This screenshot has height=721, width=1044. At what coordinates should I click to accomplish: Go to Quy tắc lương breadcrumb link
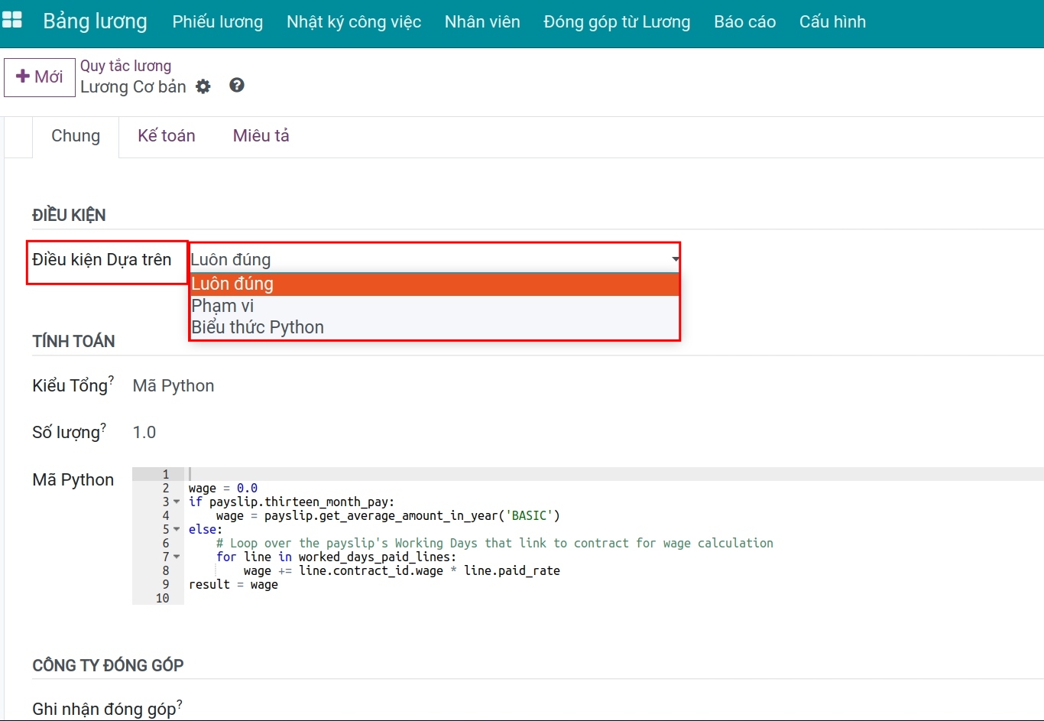[x=125, y=66]
